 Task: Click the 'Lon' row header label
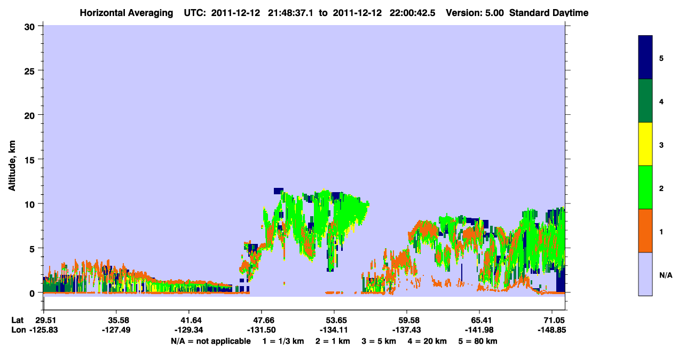coord(18,329)
